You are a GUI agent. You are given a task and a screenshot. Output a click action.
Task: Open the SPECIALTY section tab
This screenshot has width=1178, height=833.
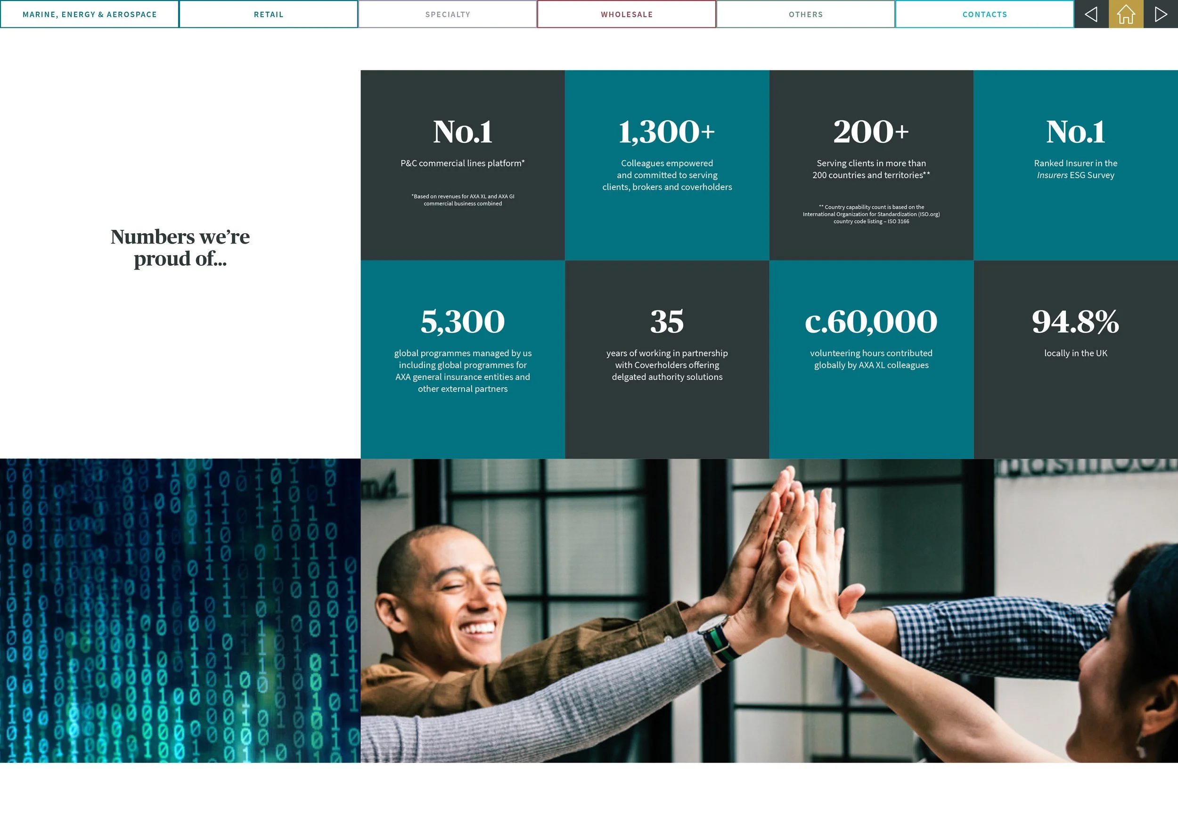point(448,14)
